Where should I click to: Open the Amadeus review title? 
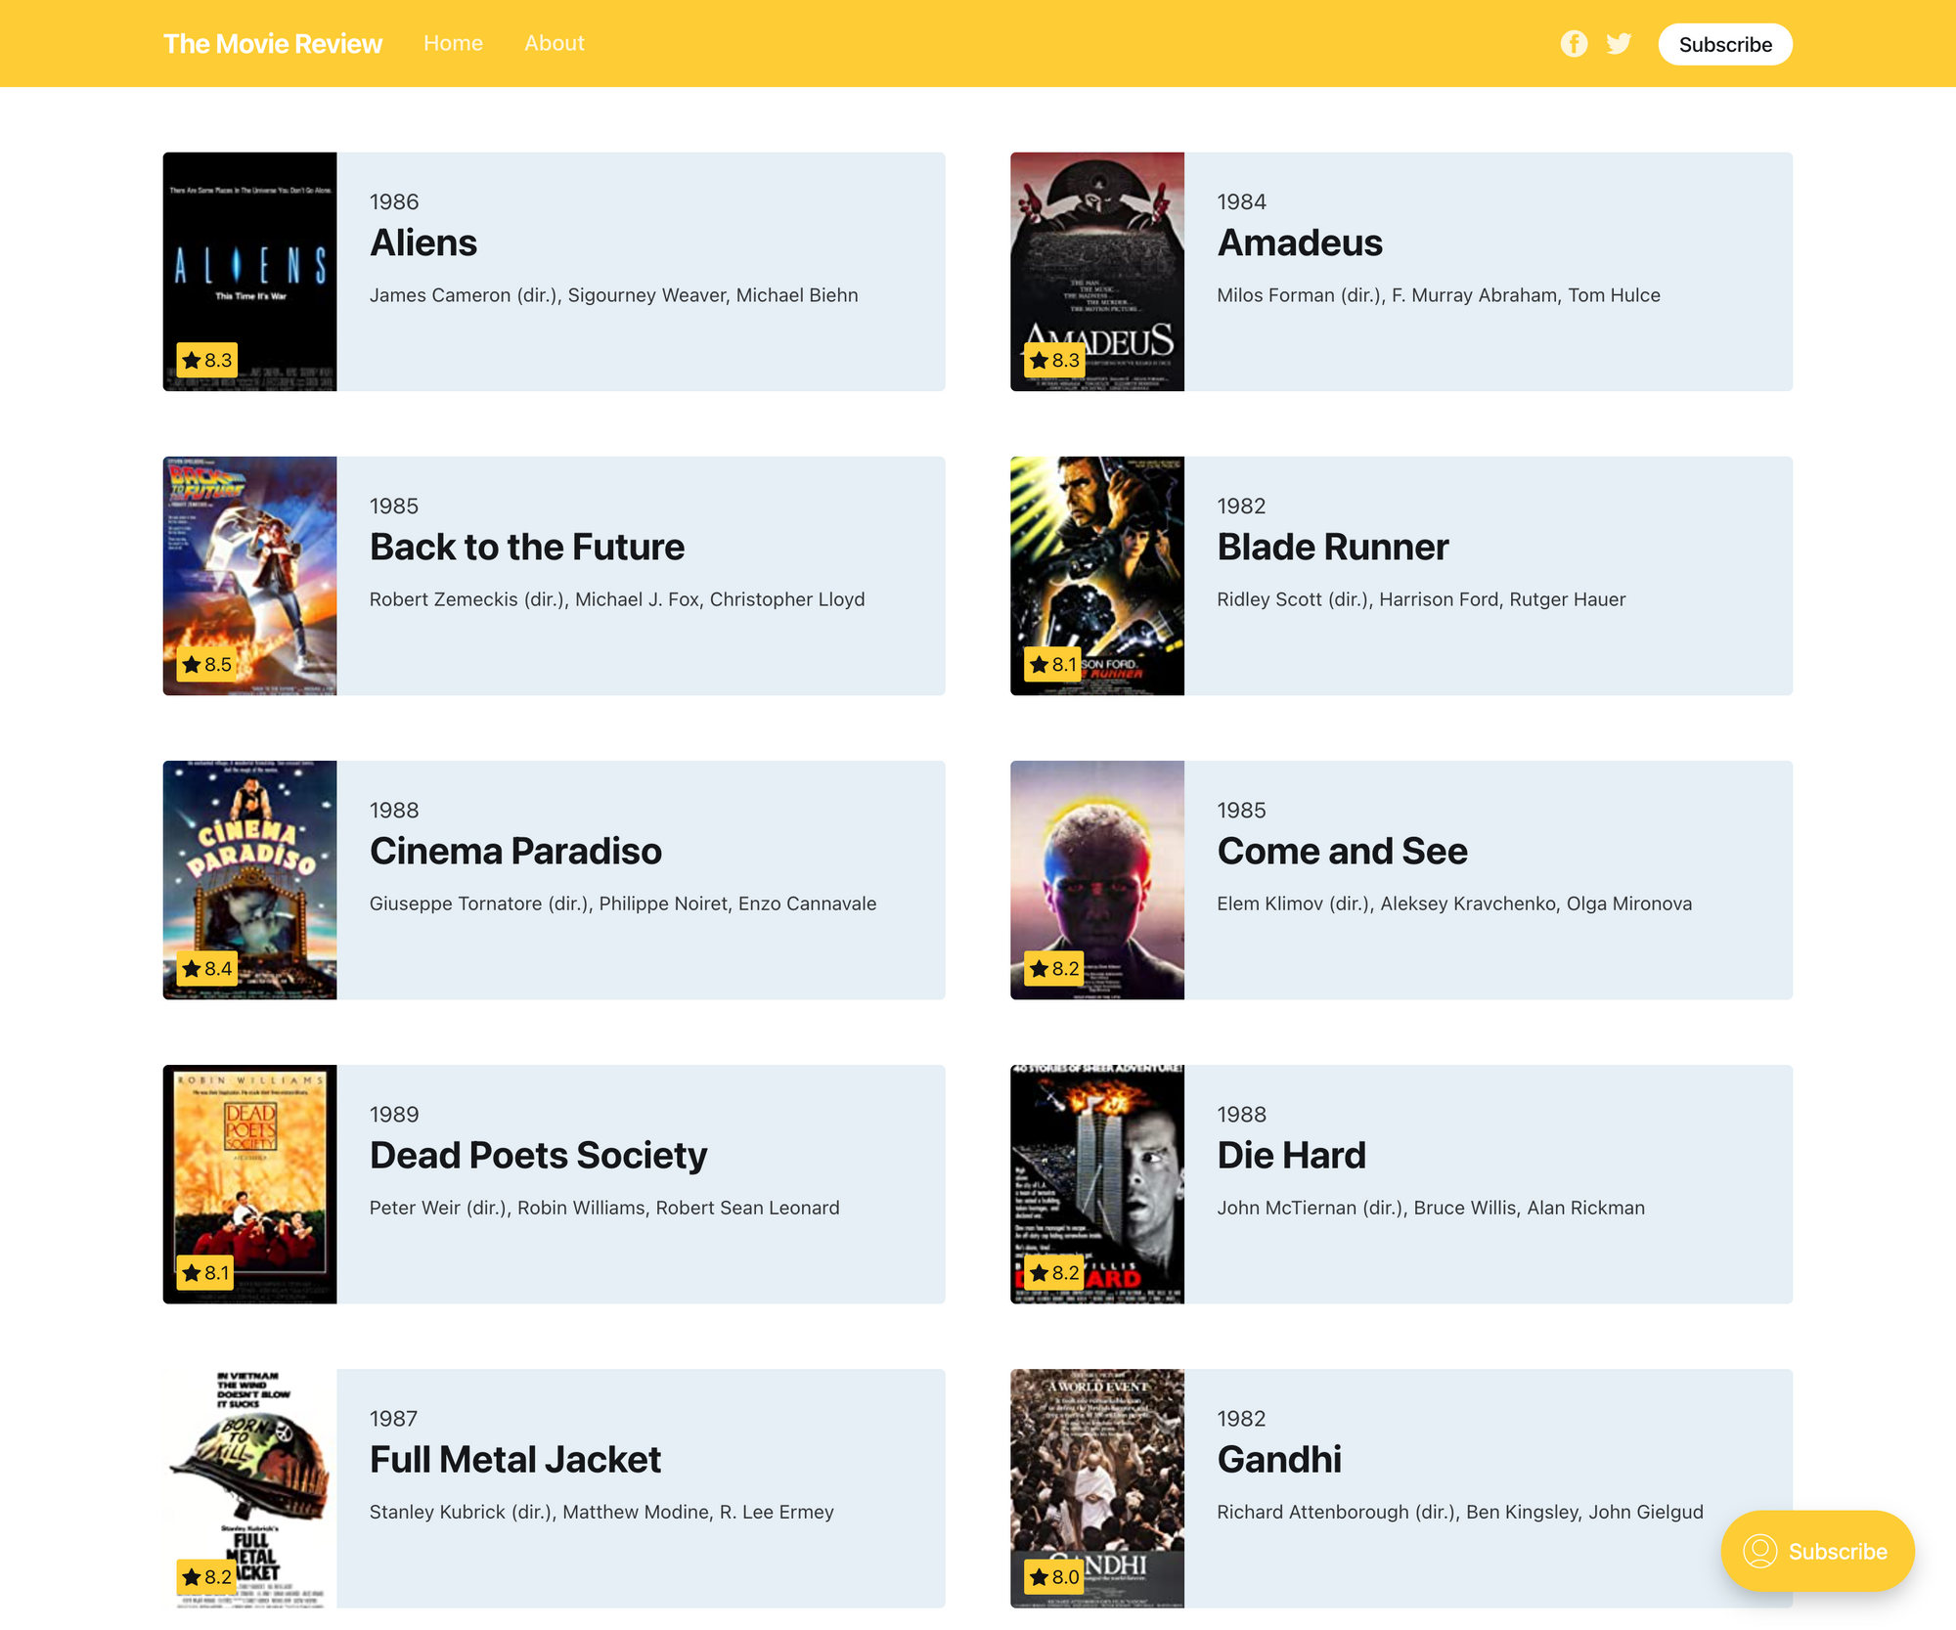tap(1299, 242)
